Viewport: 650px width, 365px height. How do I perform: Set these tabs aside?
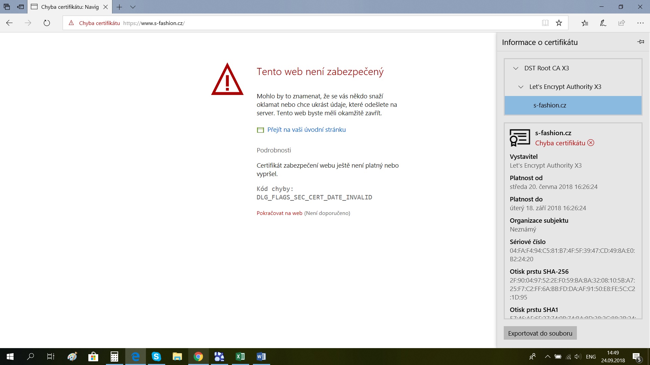click(21, 7)
